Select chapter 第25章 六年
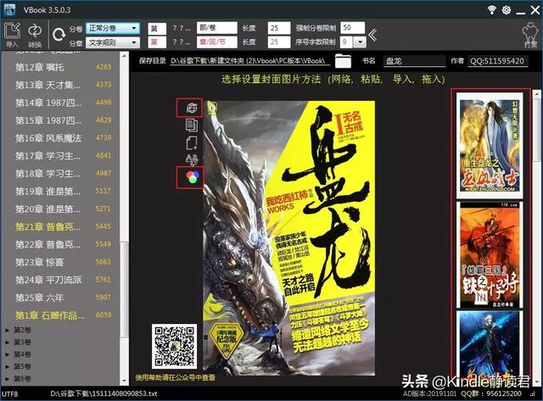This screenshot has height=401, width=543. coord(62,298)
